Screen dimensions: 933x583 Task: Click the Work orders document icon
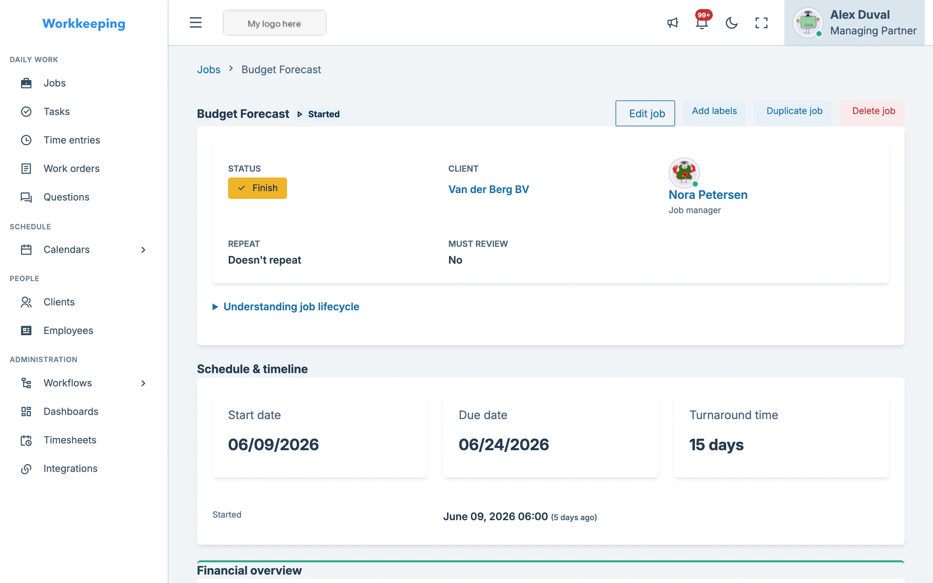coord(26,168)
